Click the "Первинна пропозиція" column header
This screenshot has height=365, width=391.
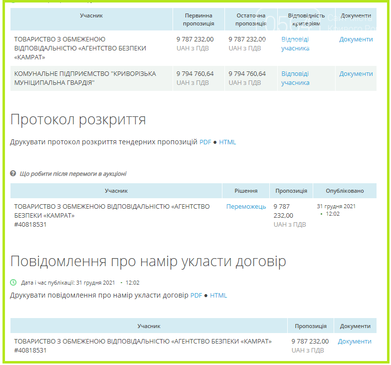coord(198,19)
